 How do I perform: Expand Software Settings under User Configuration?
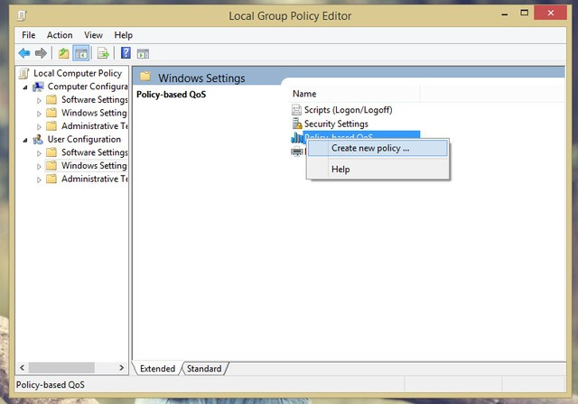coord(39,153)
